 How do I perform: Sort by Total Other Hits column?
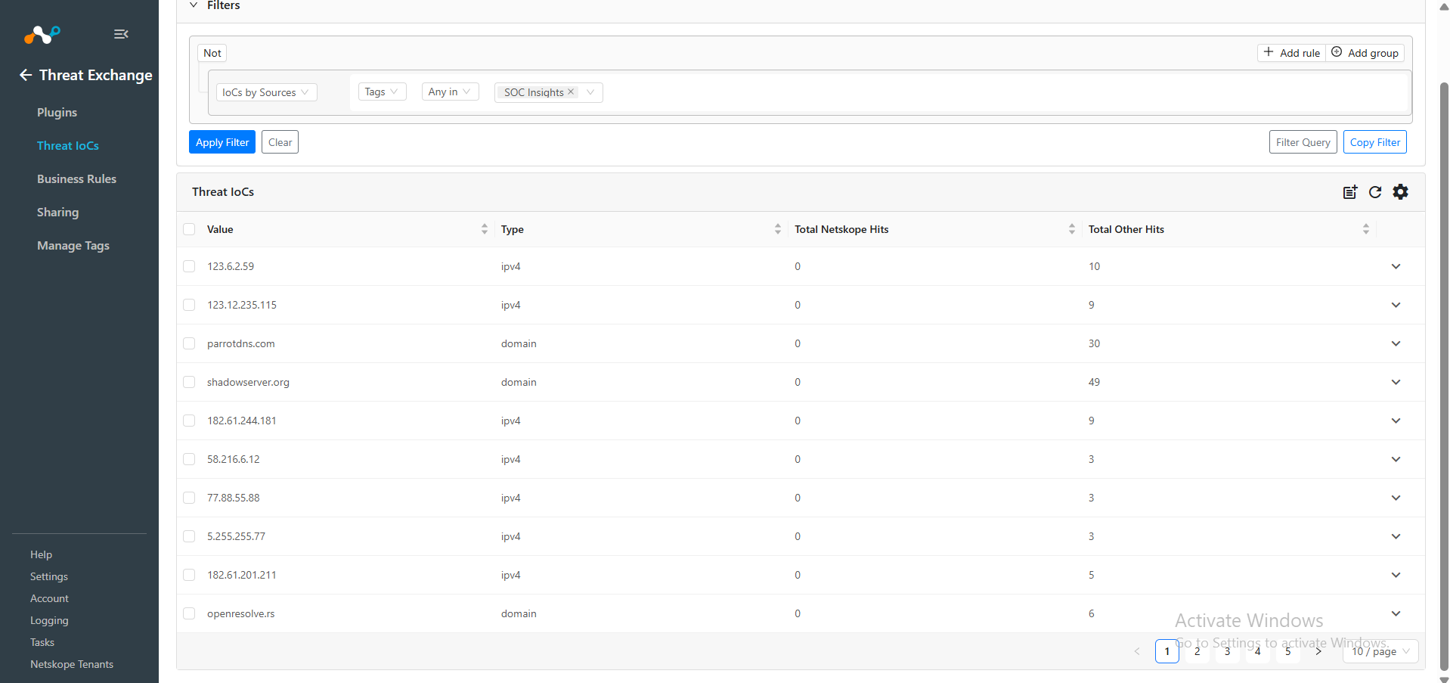coord(1366,229)
